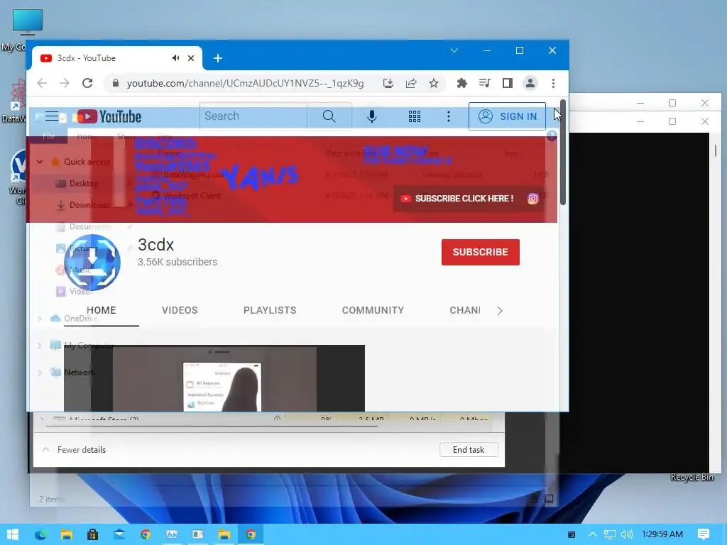The image size is (727, 545).
Task: View site information lock icon
Action: point(116,83)
